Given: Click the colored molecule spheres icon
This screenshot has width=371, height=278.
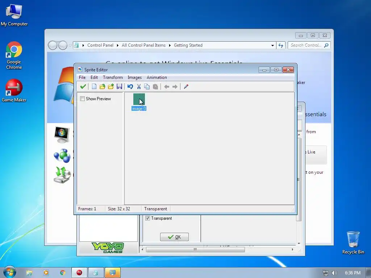Looking at the screenshot, I should tap(62, 156).
